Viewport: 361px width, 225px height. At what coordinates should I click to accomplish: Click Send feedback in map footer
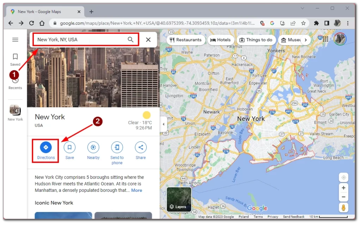(x=294, y=217)
